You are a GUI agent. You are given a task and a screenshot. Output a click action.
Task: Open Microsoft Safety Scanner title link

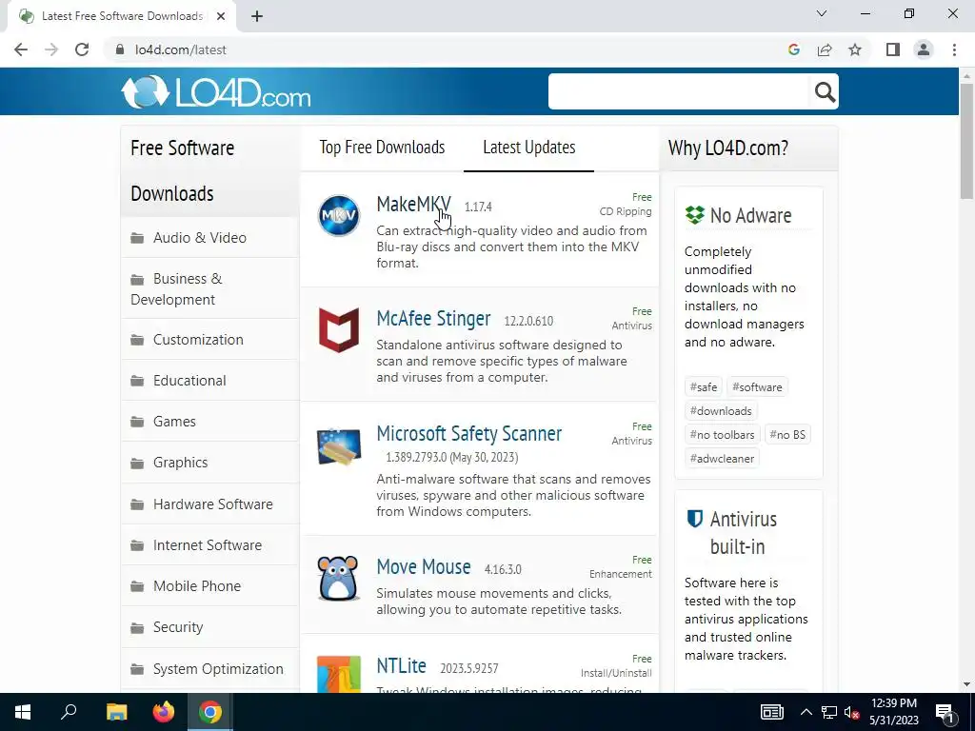coord(468,433)
